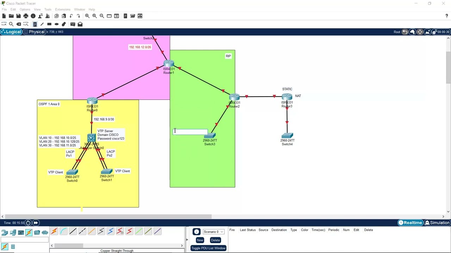
Task: Print the network topology
Action: pyautogui.click(x=26, y=16)
